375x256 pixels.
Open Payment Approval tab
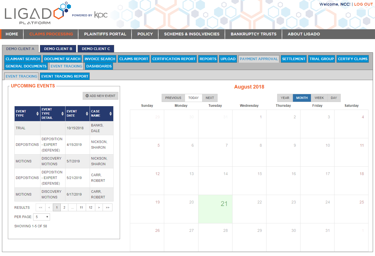259,59
